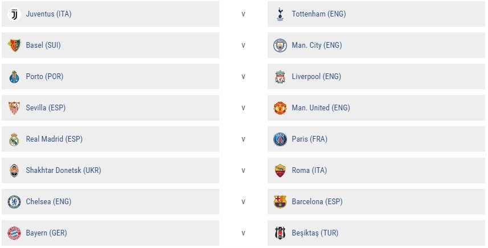Viewport: 488px width, 248px height.
Task: Click the Basel club crest icon
Action: (x=14, y=46)
